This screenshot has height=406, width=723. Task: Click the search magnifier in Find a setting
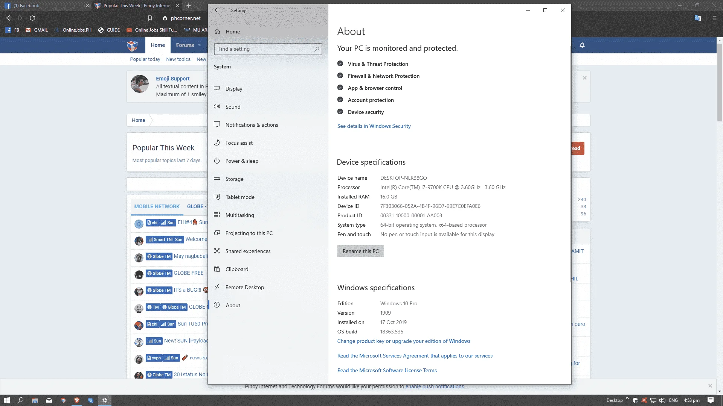coord(317,49)
